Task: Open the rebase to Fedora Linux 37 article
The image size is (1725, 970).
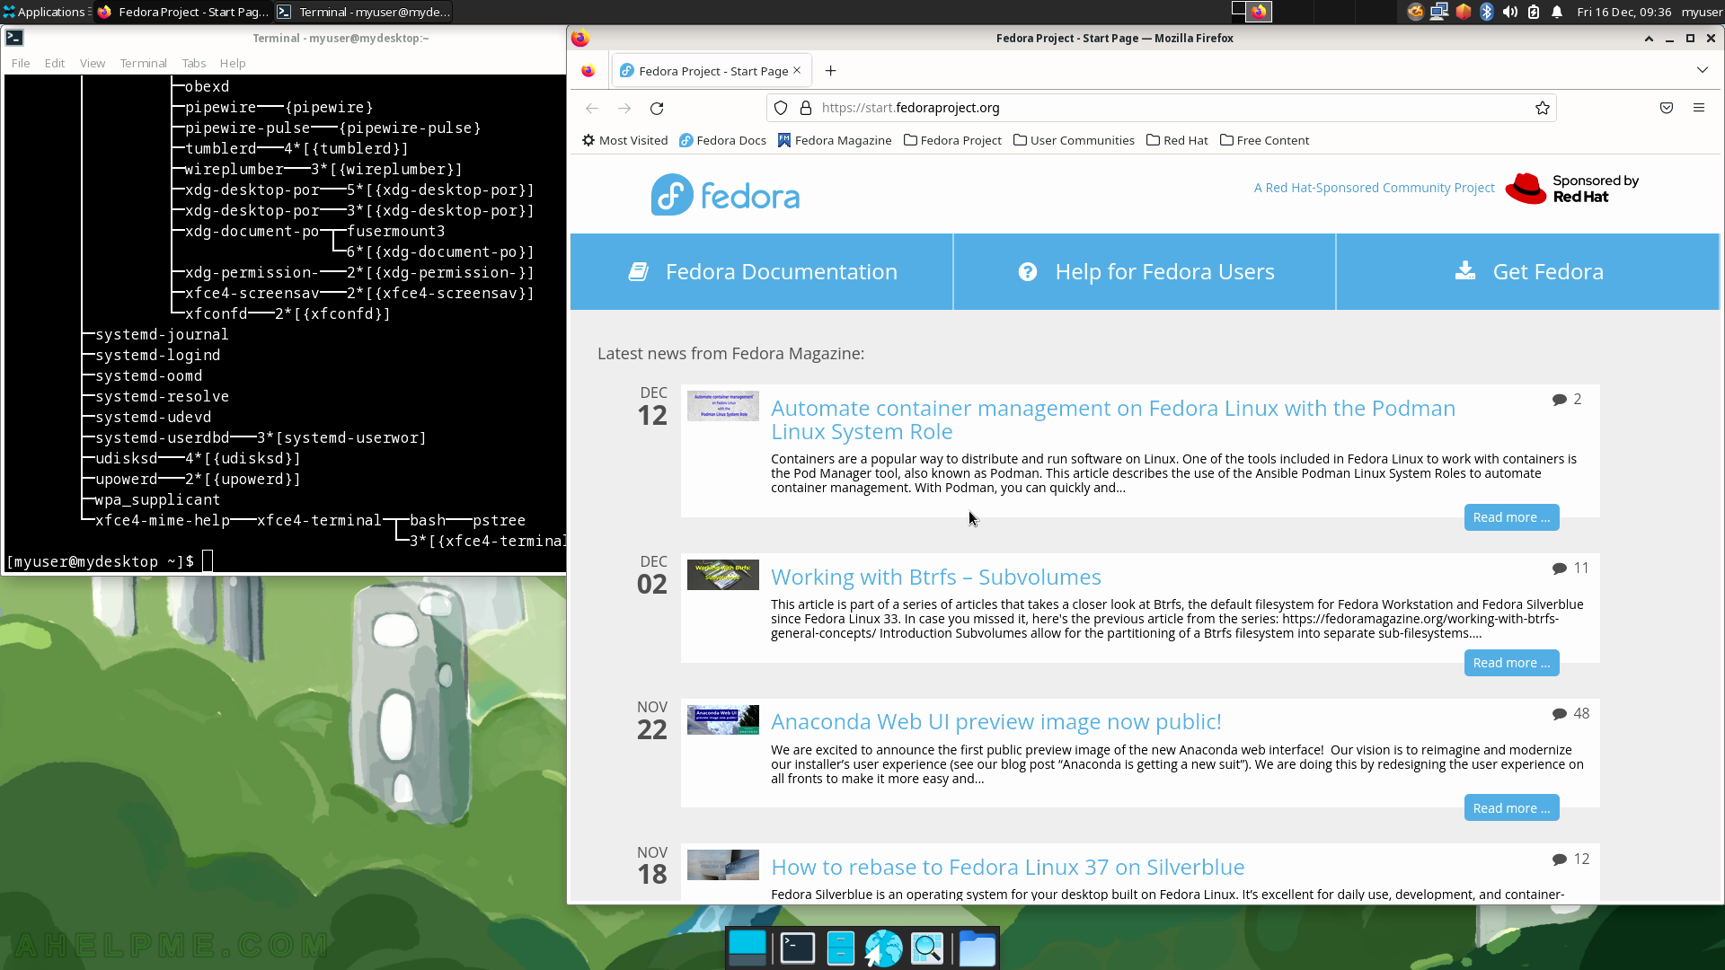Action: (1008, 867)
